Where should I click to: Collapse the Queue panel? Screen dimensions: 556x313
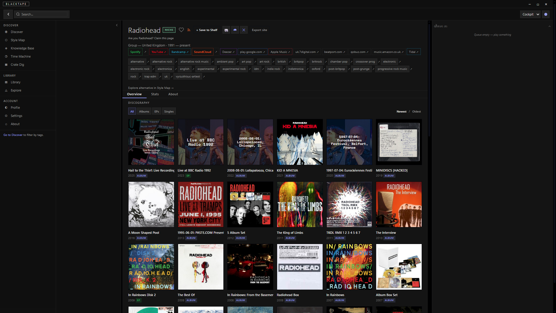(x=549, y=26)
